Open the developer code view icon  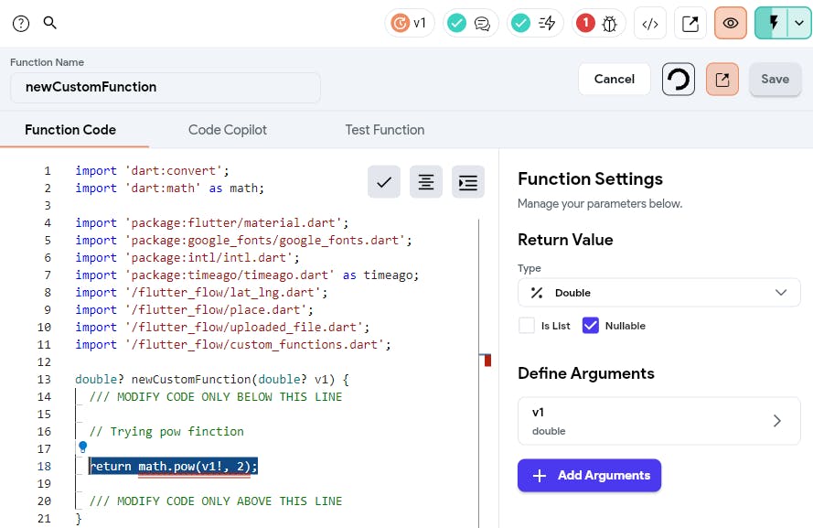(x=650, y=24)
